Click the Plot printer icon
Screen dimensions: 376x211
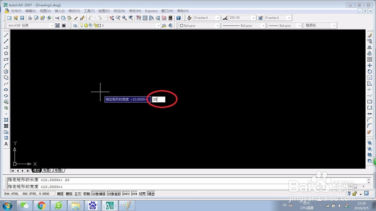tap(30, 18)
